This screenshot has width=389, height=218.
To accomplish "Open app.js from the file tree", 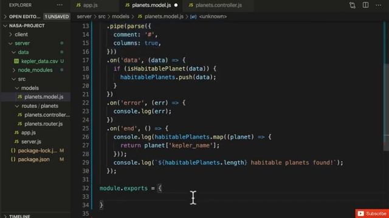I will point(29,133).
